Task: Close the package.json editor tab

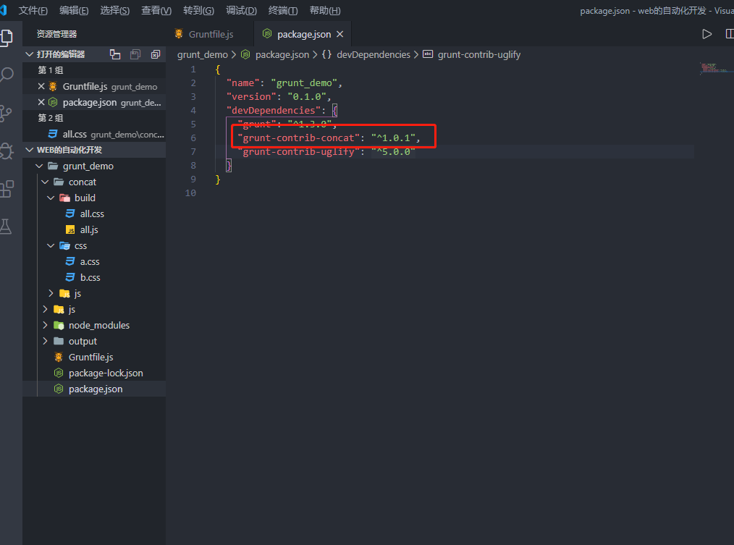Action: point(339,34)
